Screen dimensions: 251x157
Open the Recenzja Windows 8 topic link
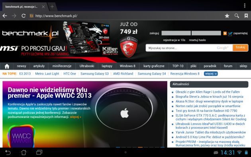(x=185, y=74)
